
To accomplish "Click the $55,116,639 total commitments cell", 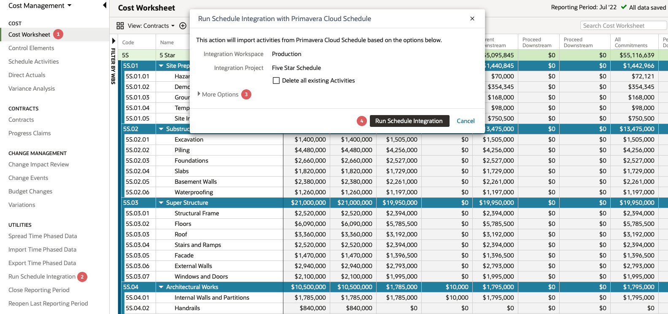I will (637, 55).
